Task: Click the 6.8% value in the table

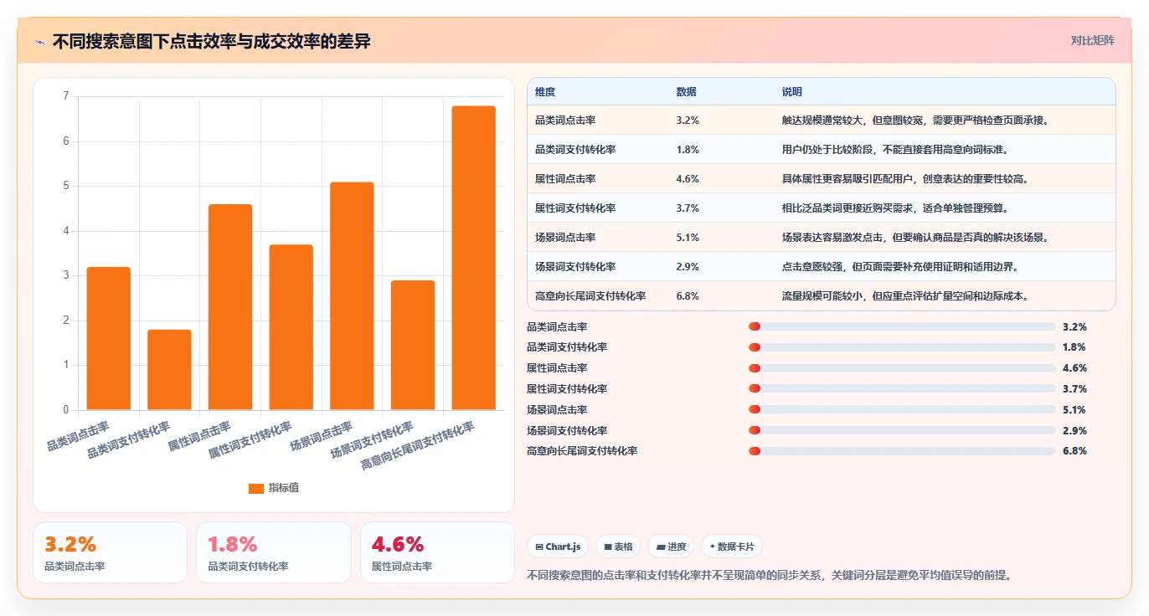Action: point(688,296)
